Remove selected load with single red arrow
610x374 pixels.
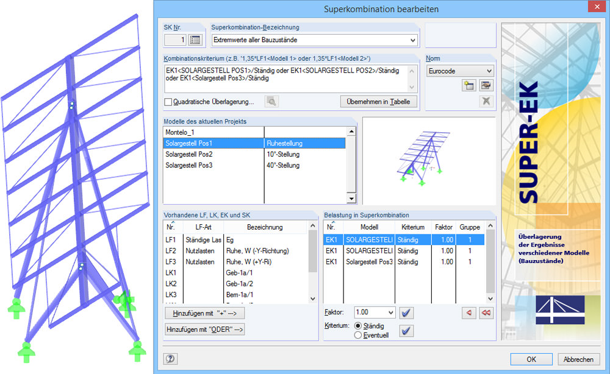pos(469,312)
